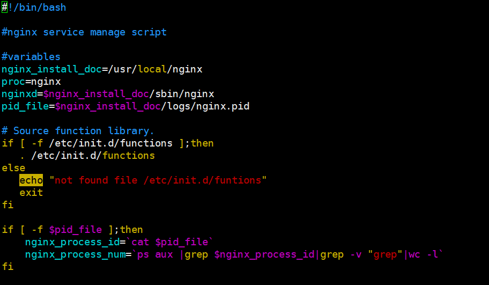This screenshot has width=489, height=285.
Task: Click the line 'if [ -f $pid_file ];then'
Action: click(72, 230)
